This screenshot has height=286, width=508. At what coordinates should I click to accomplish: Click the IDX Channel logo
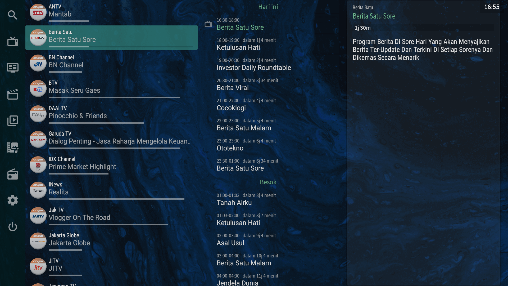(x=38, y=165)
